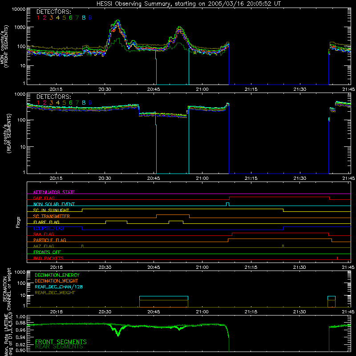Select yellow detector 4 in front segments legend

coord(58,18)
